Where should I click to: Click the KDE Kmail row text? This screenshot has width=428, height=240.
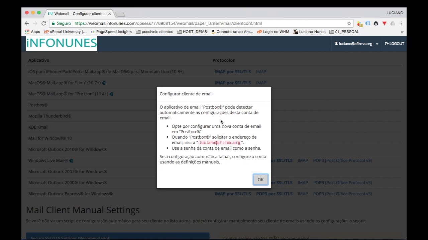click(x=38, y=127)
